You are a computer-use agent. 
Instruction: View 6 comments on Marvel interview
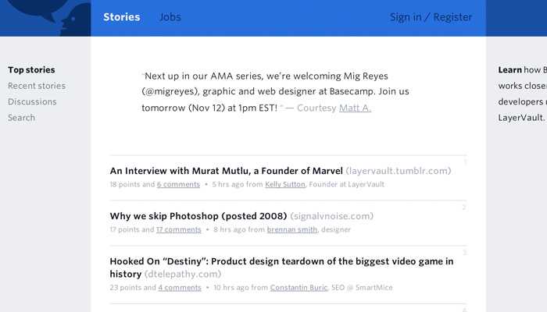tap(178, 185)
